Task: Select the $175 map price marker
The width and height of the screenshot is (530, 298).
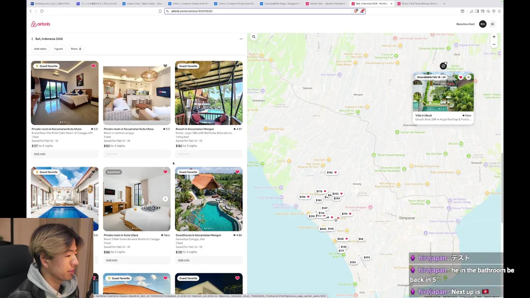Action: point(347,214)
